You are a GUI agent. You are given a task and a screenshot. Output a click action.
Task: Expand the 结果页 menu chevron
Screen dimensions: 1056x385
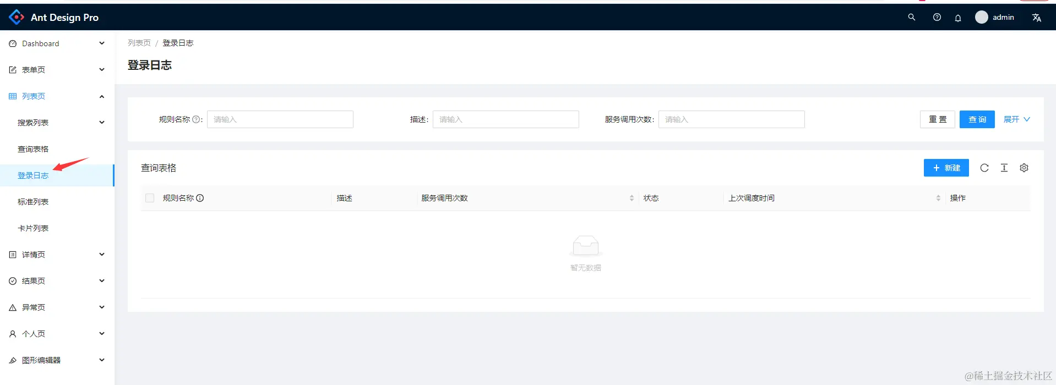pos(102,281)
